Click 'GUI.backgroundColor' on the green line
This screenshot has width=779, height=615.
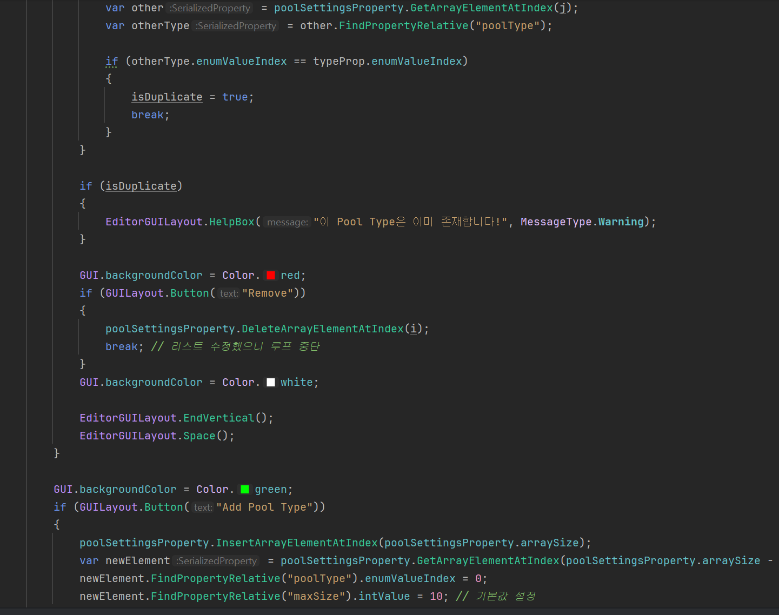tap(115, 490)
